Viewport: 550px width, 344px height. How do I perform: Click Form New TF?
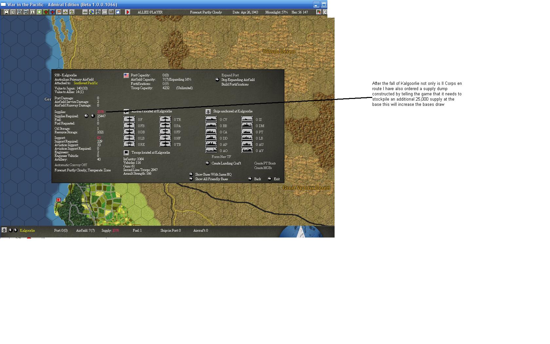click(221, 157)
